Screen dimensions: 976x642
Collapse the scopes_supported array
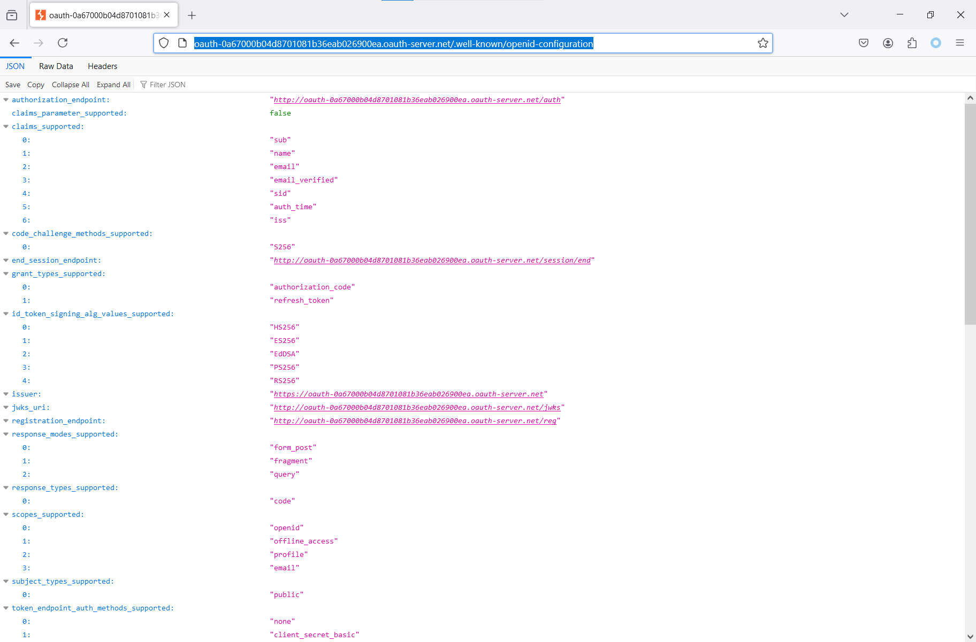pos(6,515)
